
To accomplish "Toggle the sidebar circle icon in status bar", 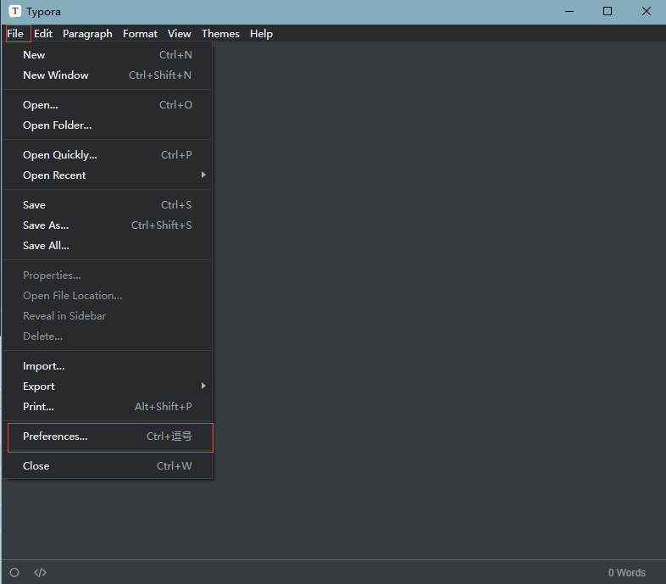I will pos(14,572).
